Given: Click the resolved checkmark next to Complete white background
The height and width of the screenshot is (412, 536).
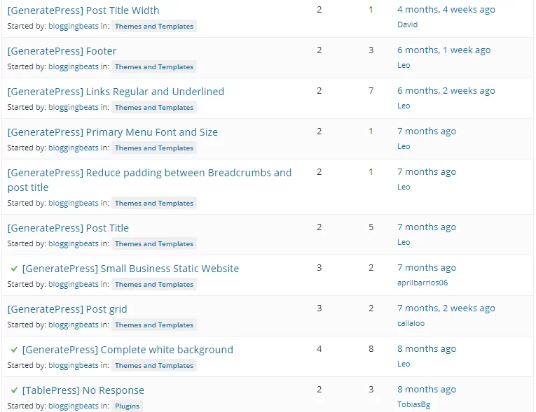Looking at the screenshot, I should tap(14, 350).
